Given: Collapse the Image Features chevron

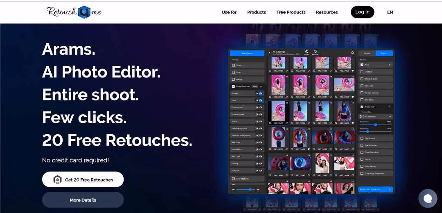Looking at the screenshot, I should click(261, 86).
